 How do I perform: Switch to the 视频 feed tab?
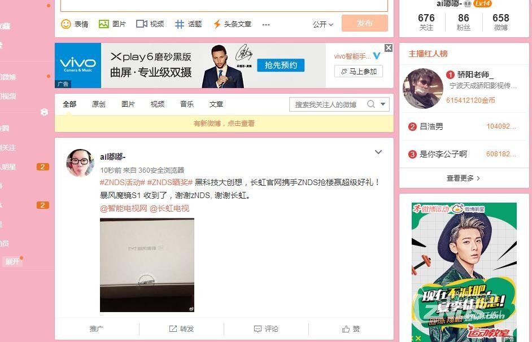click(158, 104)
